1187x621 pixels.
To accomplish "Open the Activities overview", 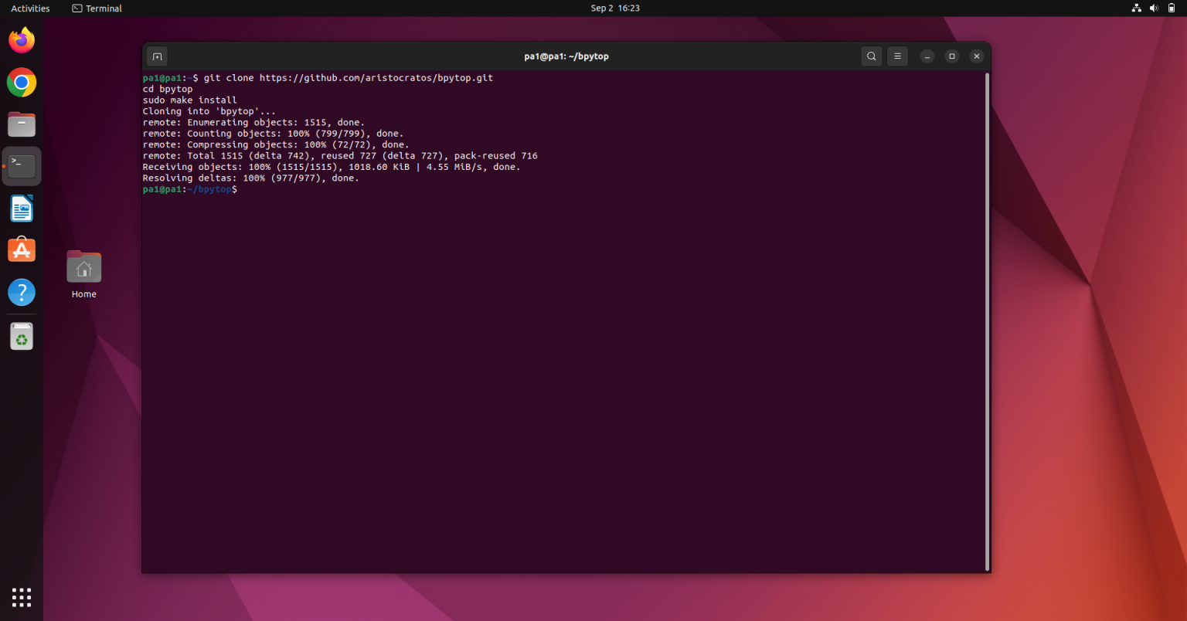I will tap(30, 8).
